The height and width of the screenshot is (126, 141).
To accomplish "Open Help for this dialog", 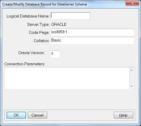I will coord(124,115).
